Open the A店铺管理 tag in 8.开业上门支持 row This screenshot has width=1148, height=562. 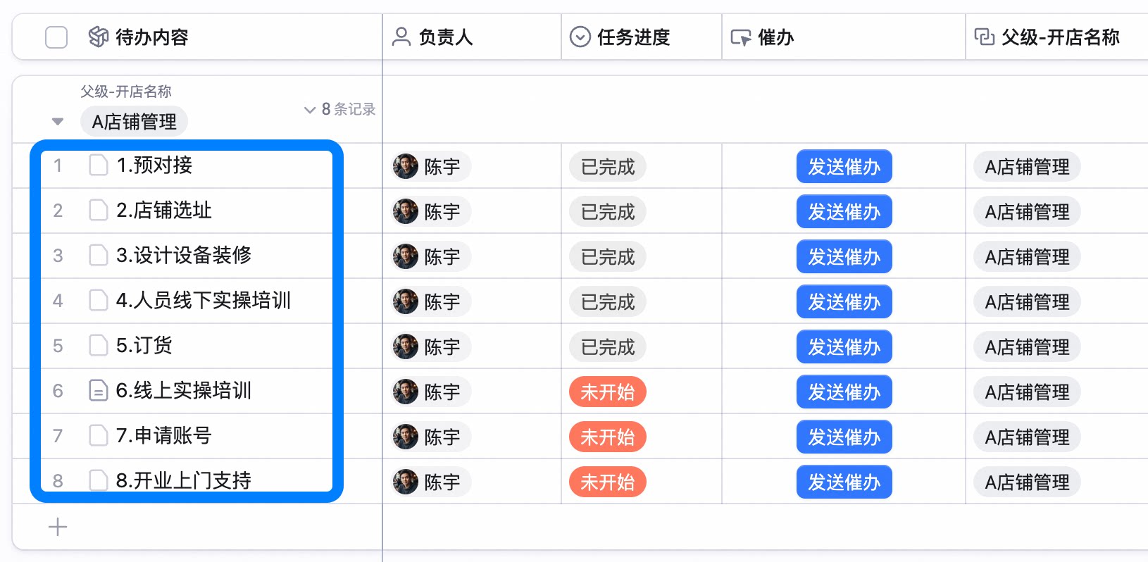pos(1027,482)
